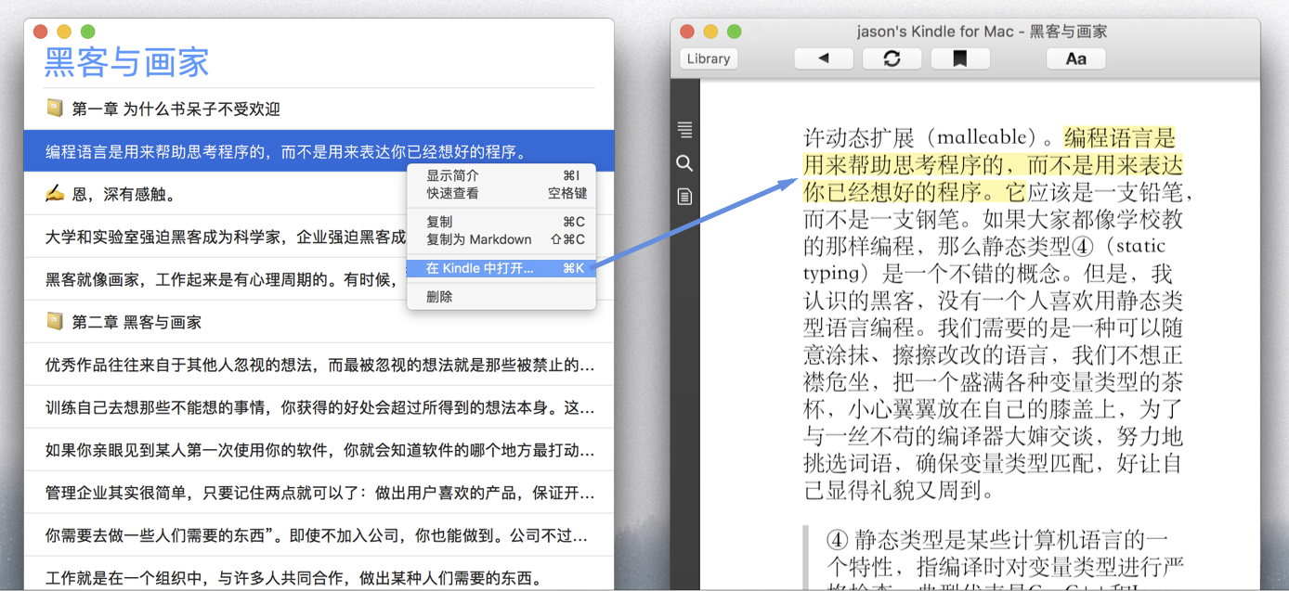Select 删除 in the context menu
1289x591 pixels.
pos(439,297)
